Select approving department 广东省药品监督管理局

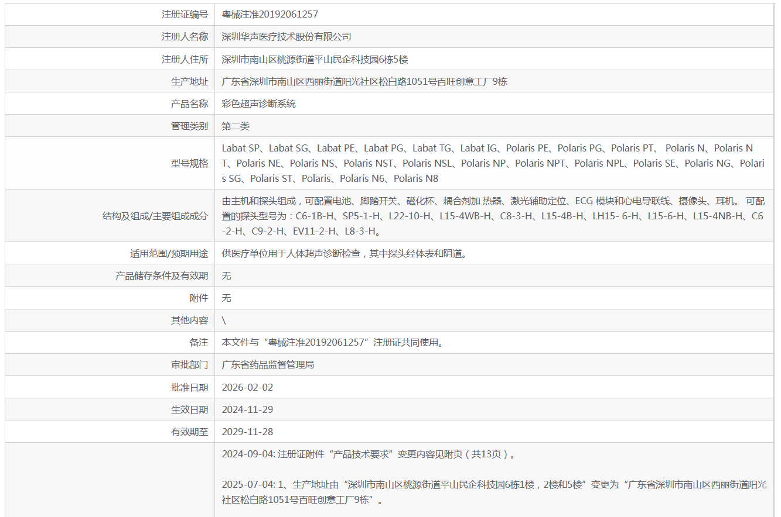click(268, 364)
